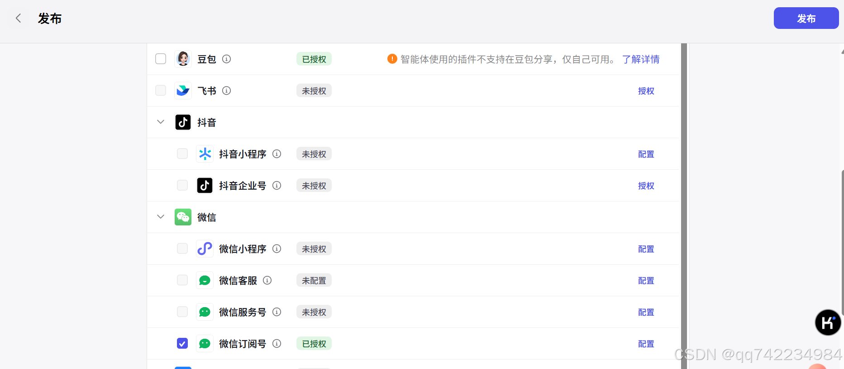Click the 微信小程序 purple icon
The image size is (844, 369).
tap(205, 249)
